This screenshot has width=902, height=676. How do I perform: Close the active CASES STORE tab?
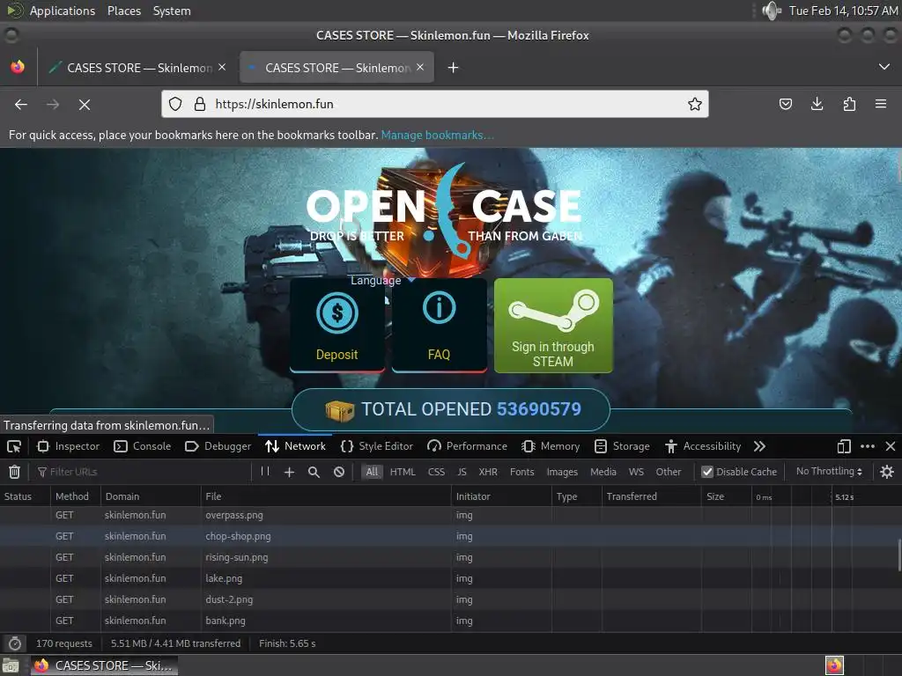[x=420, y=67]
